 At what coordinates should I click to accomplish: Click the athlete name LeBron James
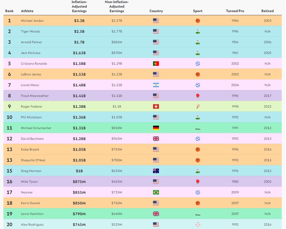[31, 74]
